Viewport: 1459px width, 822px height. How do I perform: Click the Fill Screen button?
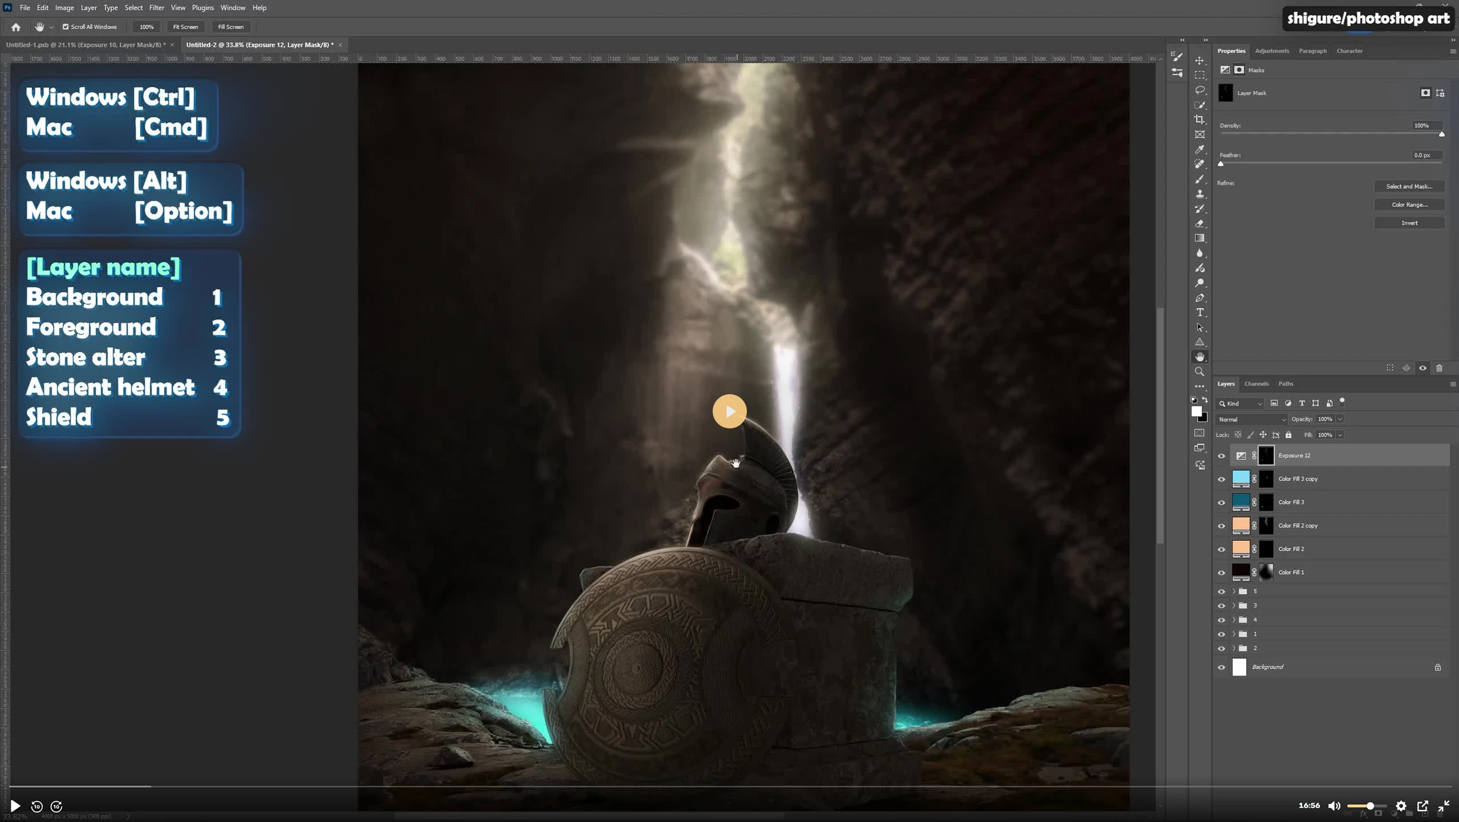point(230,27)
